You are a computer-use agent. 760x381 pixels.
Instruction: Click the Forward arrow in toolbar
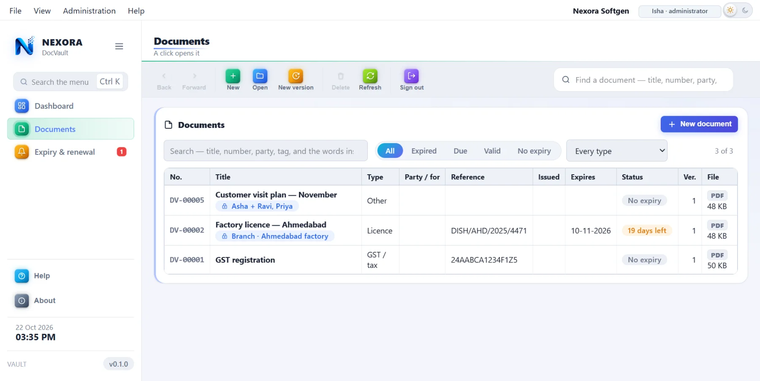(x=194, y=76)
